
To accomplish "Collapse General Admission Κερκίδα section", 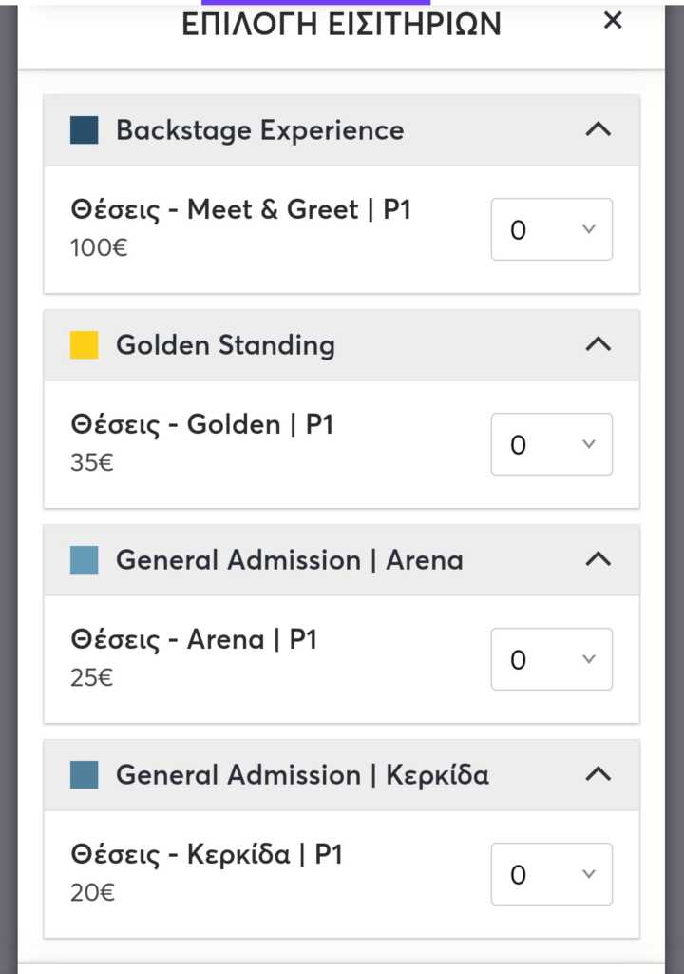I will pyautogui.click(x=598, y=775).
